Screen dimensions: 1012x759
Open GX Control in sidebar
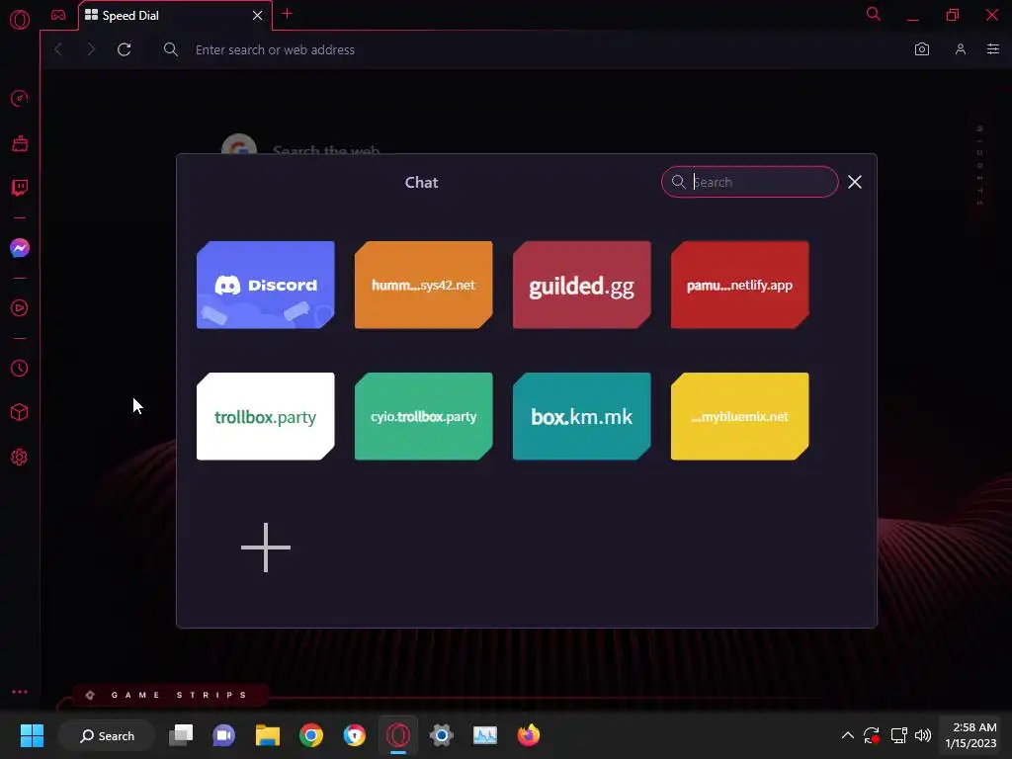[x=20, y=98]
